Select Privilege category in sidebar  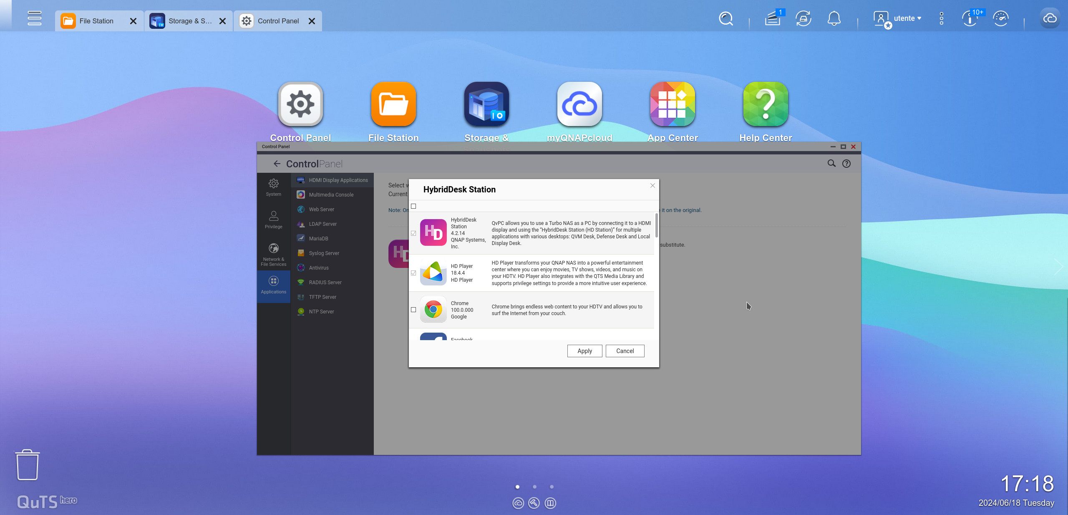coord(274,220)
